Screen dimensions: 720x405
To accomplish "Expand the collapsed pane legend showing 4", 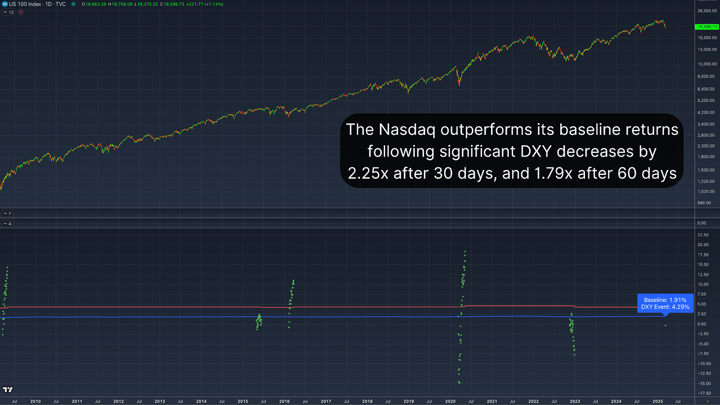I will point(7,224).
